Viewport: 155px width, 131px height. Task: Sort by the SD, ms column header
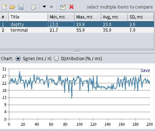click(141, 17)
